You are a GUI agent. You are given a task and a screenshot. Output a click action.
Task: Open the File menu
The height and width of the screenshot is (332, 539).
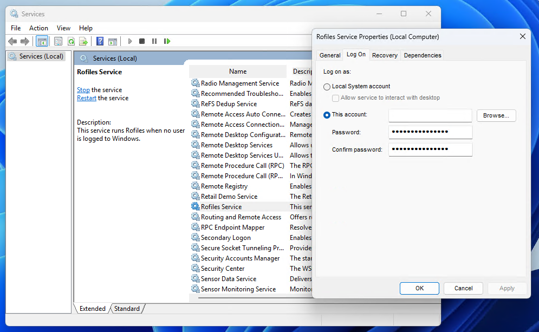(x=16, y=28)
